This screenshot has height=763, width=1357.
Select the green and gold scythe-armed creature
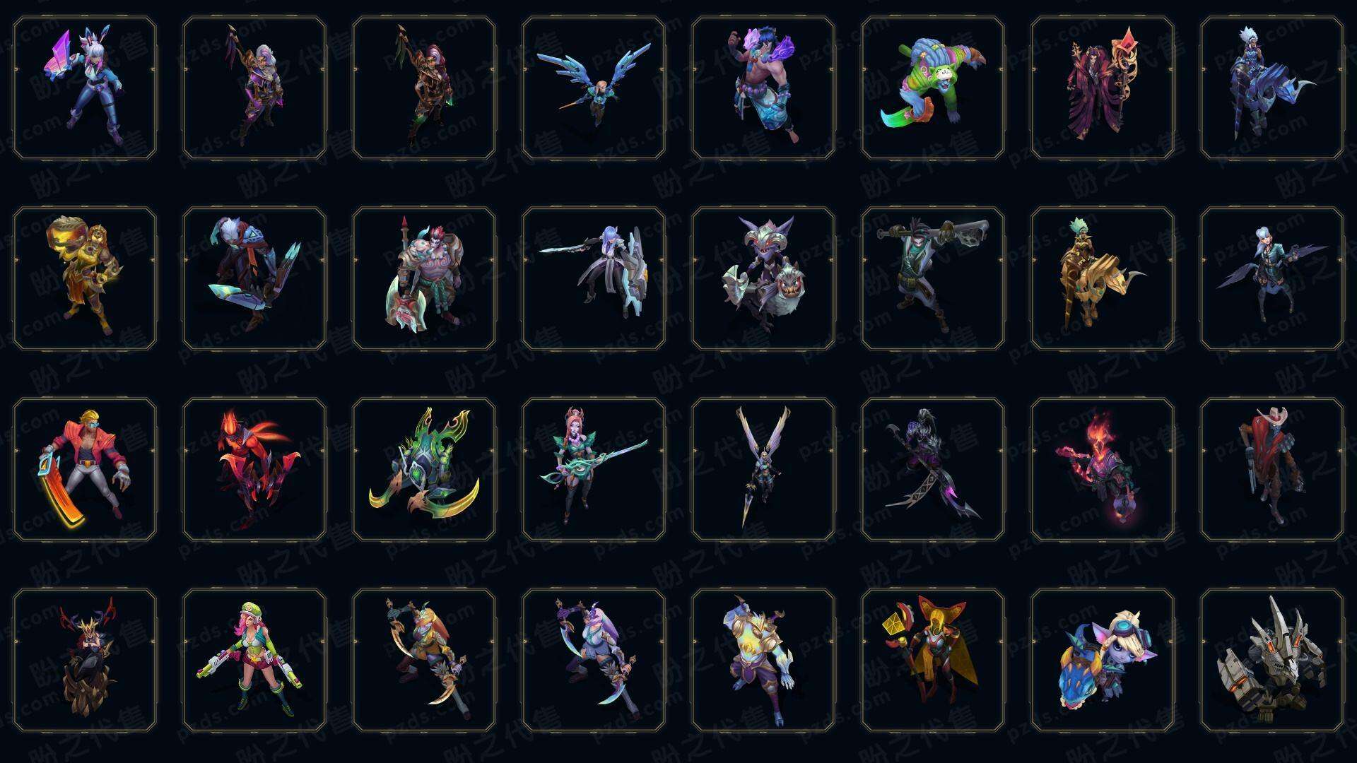click(424, 469)
